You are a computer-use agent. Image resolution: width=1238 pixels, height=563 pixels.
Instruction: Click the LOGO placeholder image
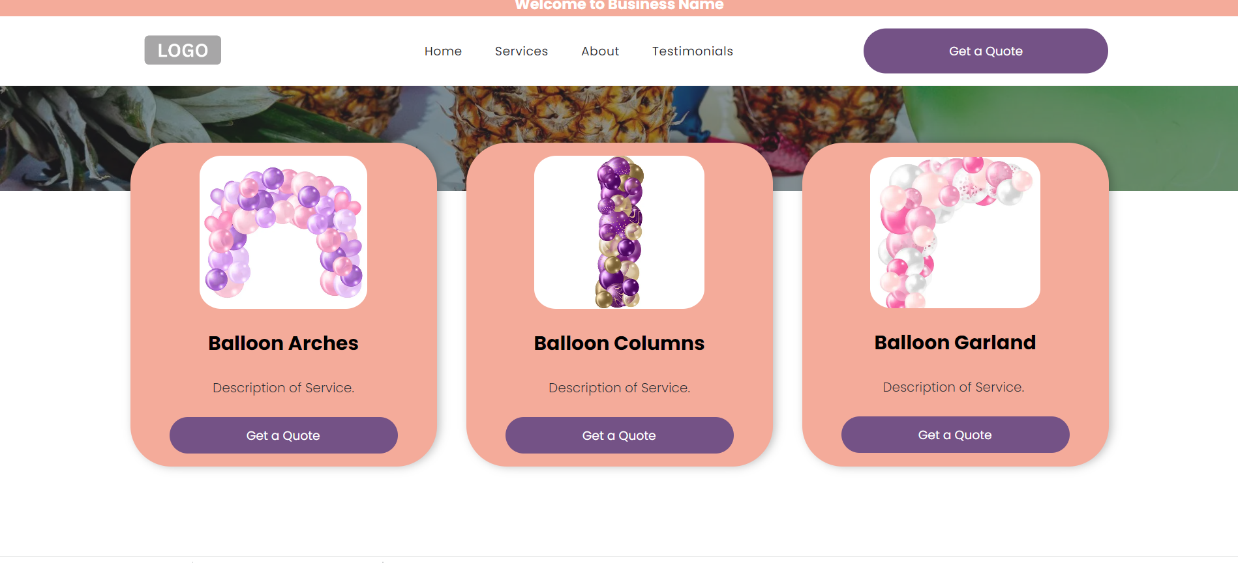182,50
